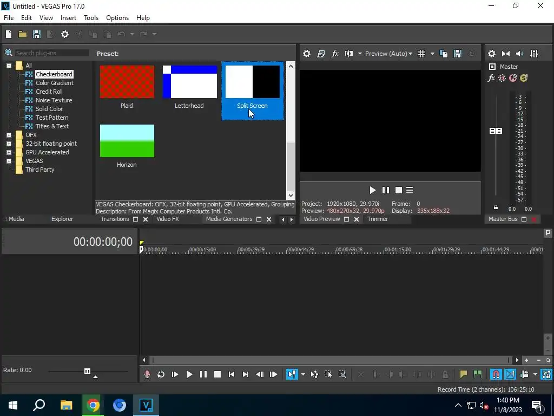
Task: Select the selection edit tool
Action: coord(328,374)
